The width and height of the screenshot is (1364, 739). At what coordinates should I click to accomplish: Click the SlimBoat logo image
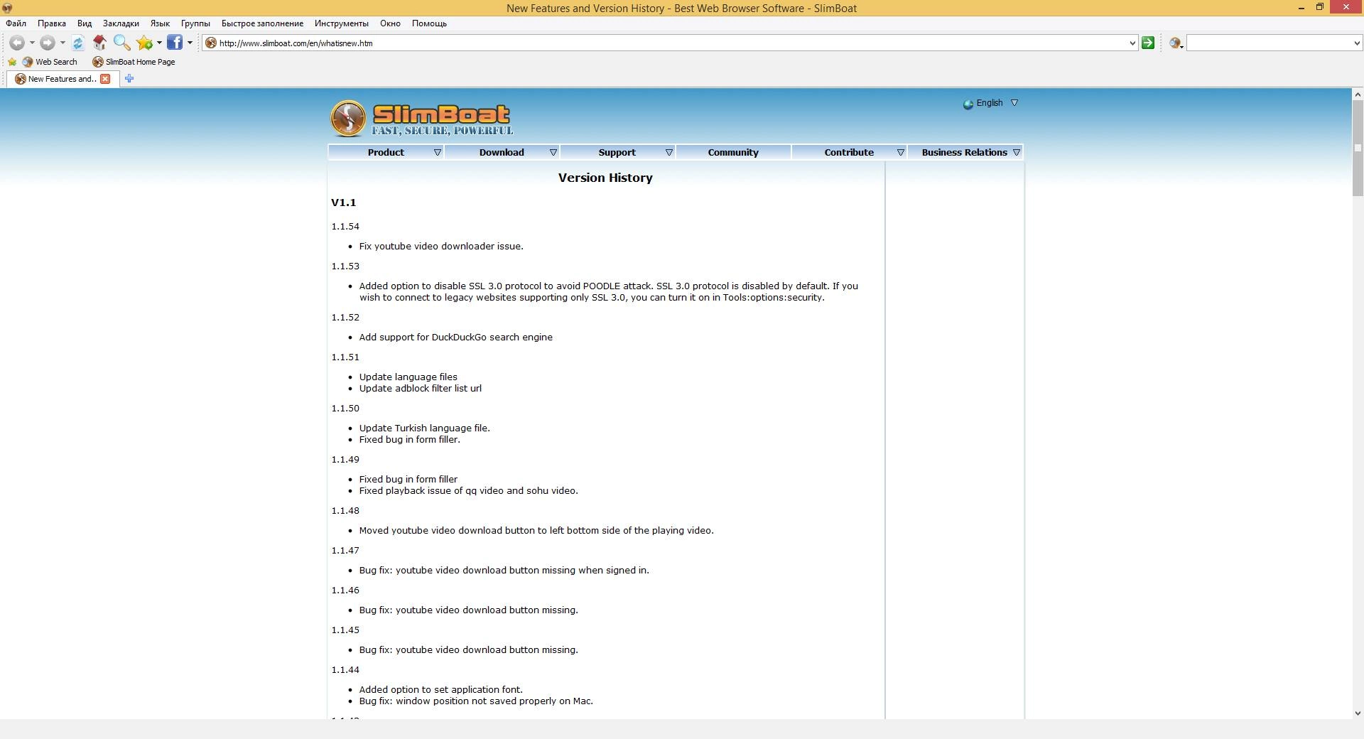[421, 118]
